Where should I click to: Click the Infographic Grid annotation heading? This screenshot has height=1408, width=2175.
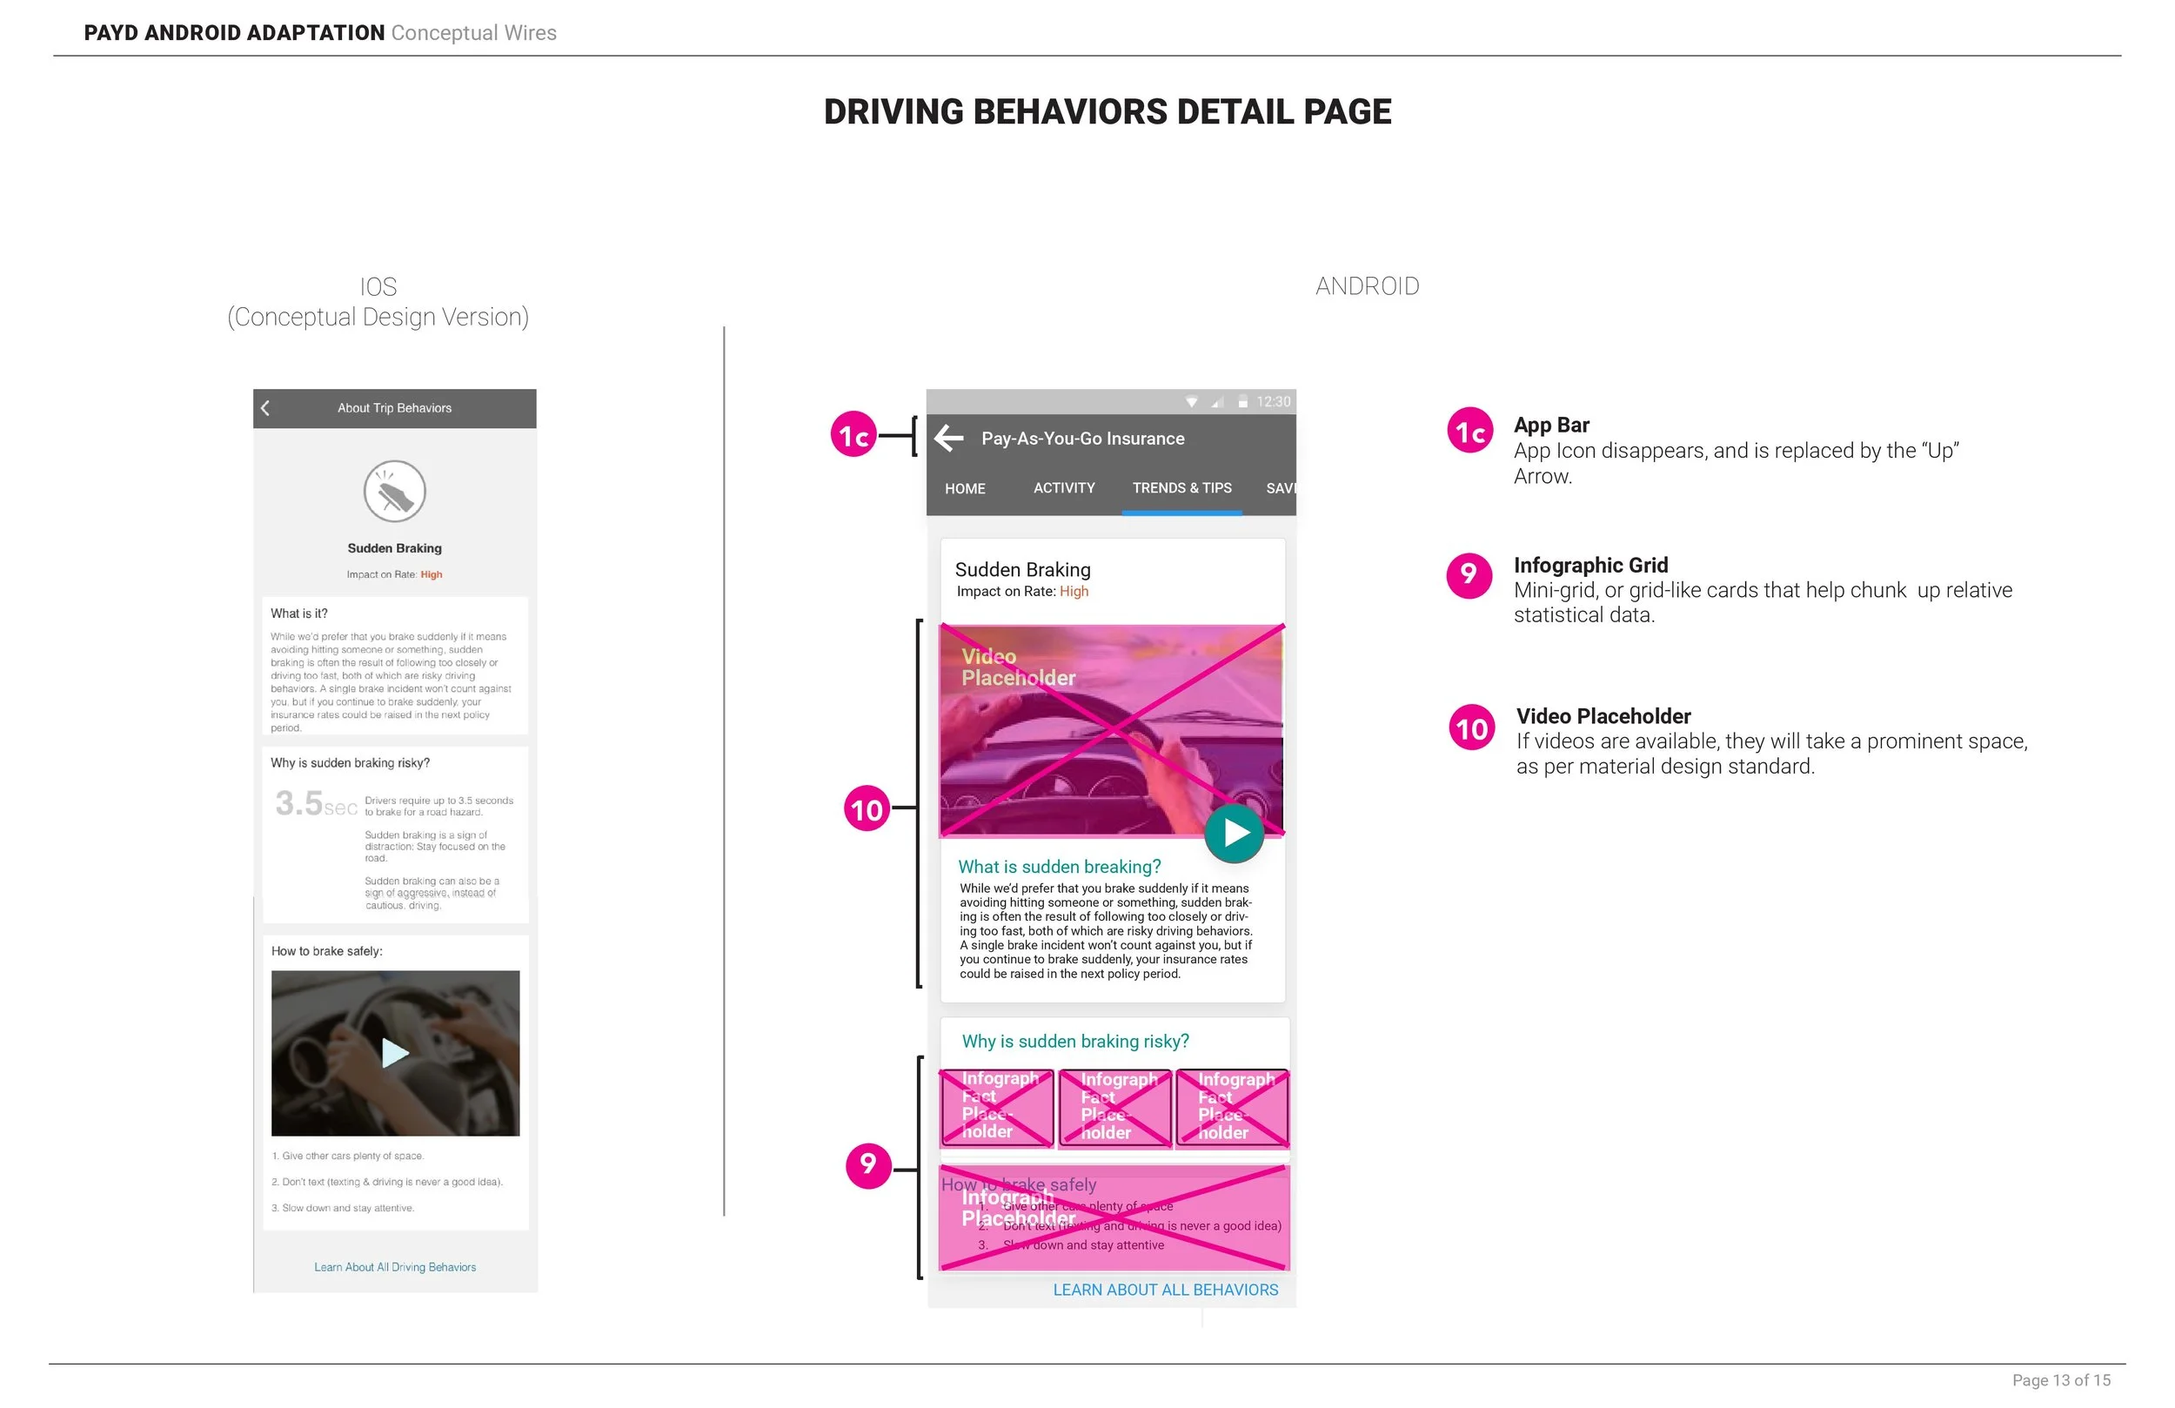point(1590,565)
